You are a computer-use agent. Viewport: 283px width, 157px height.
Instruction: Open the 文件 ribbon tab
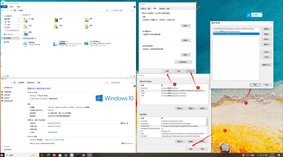click(x=4, y=7)
